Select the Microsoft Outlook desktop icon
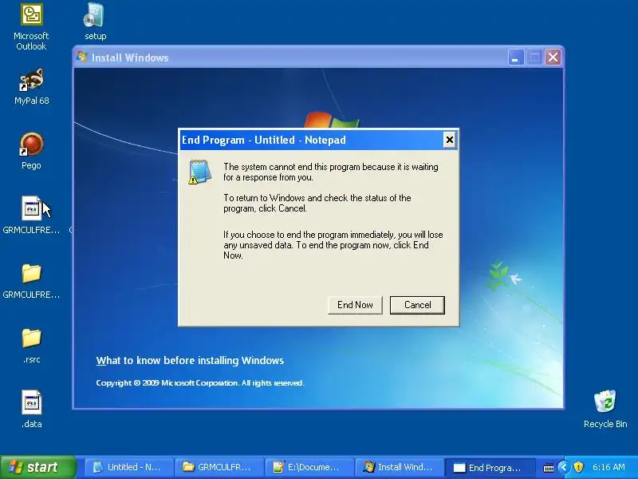Viewport: 638px width, 479px height. (31, 27)
